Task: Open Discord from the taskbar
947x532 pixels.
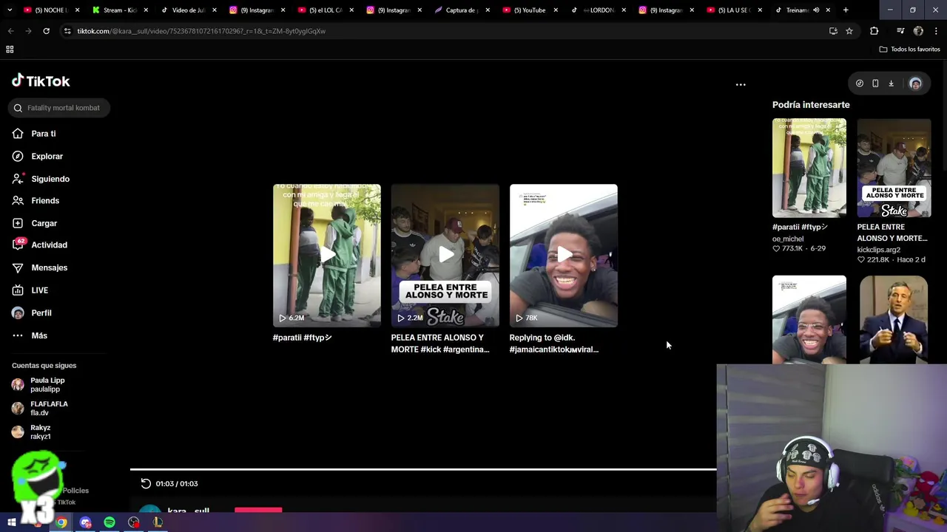Action: pos(86,522)
